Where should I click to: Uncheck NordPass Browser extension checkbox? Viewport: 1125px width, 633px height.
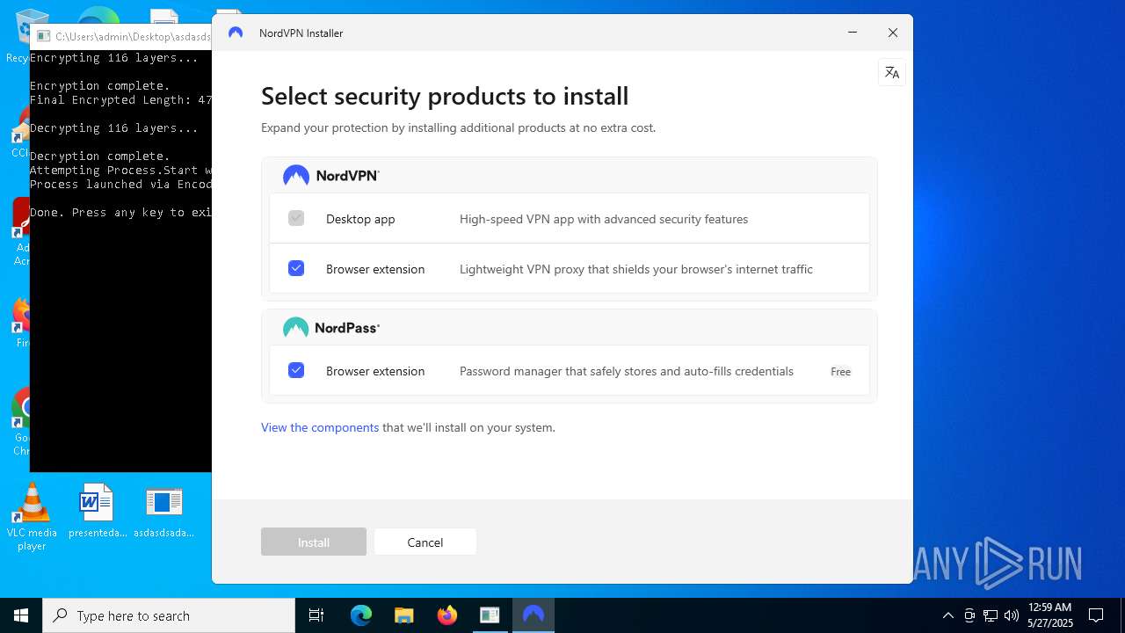(296, 371)
